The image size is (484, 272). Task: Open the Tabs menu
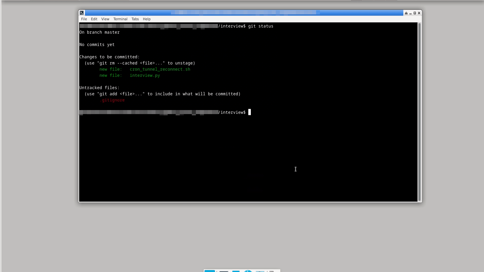click(135, 19)
